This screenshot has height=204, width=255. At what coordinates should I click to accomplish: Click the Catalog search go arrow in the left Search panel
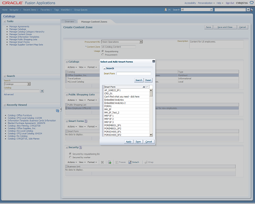pyautogui.click(x=42, y=91)
